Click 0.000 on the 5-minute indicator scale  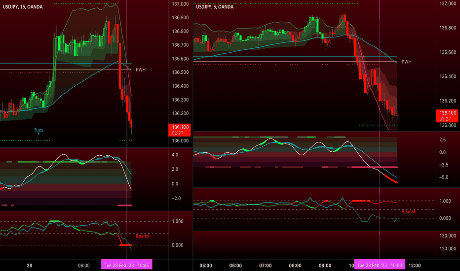point(445,218)
